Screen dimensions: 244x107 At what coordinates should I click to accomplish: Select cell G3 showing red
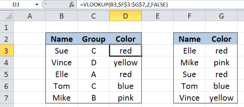pos(221,50)
